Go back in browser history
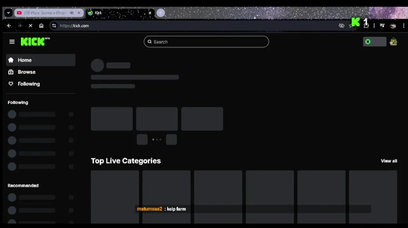Screen dimensions: 408x228 coord(9,26)
